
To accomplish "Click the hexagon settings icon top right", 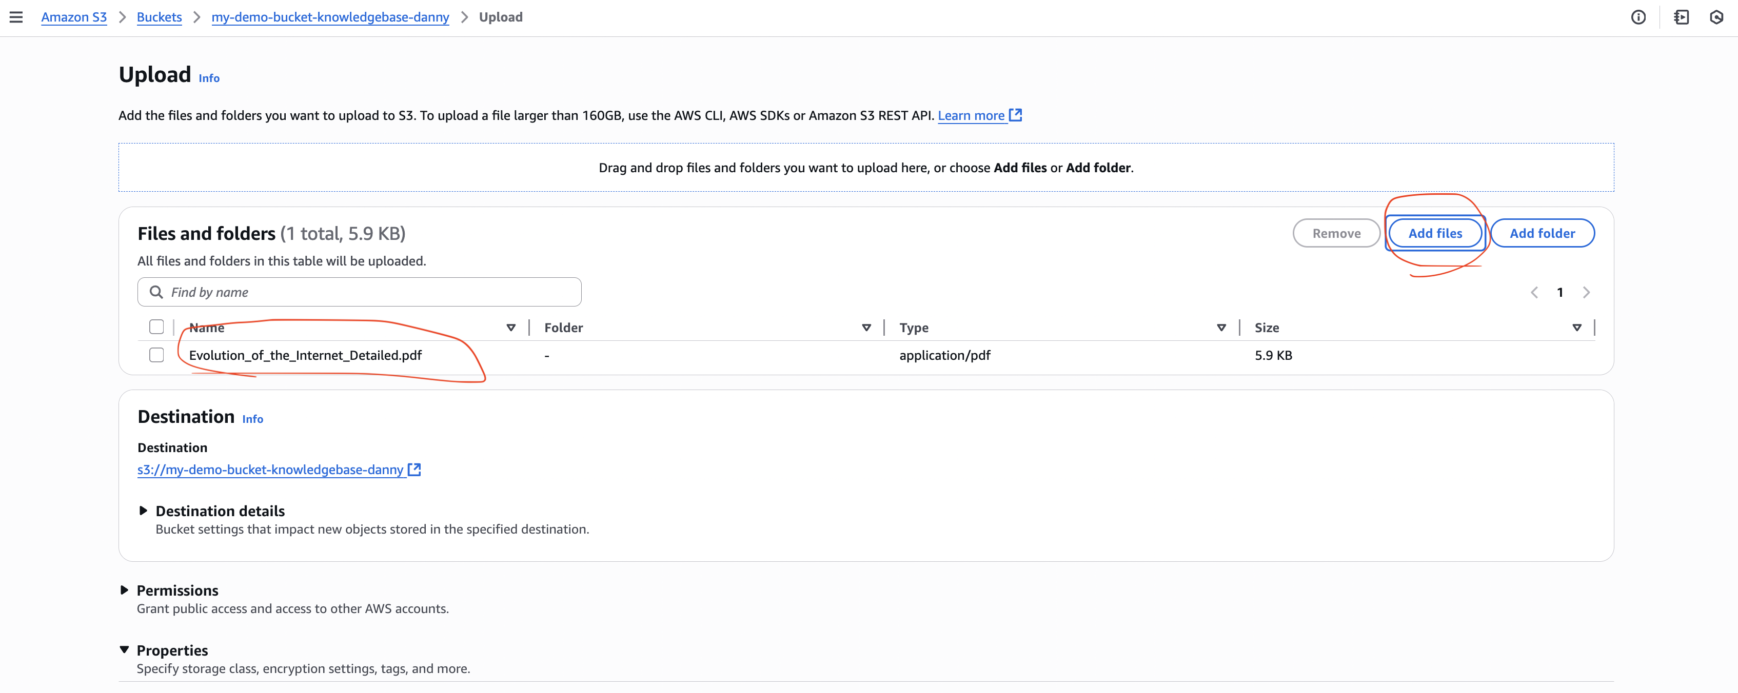I will click(1716, 17).
